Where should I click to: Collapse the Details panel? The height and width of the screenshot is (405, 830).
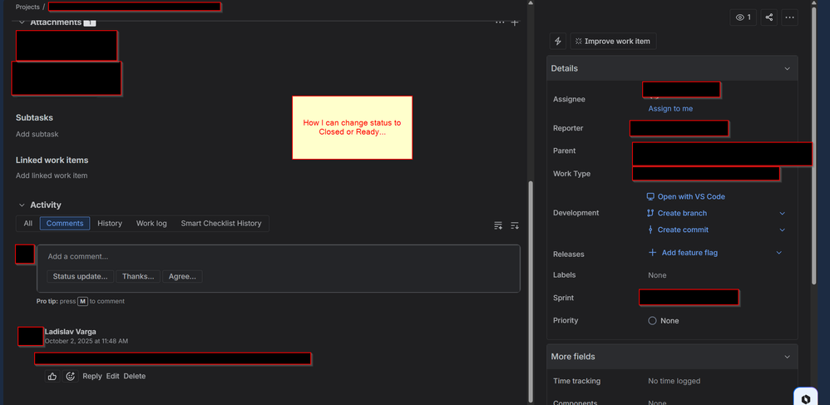tap(787, 68)
